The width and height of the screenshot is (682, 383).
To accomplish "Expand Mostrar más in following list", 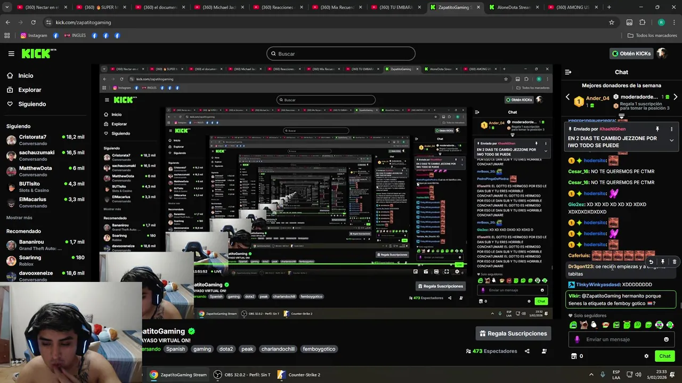I will 19,218.
